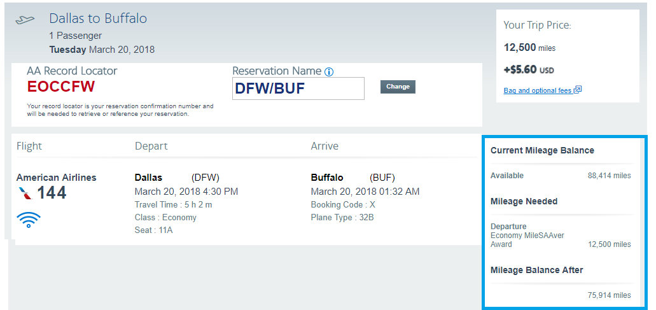The height and width of the screenshot is (310, 656).
Task: Click the American Airlines logo by flight number
Action: click(x=25, y=194)
